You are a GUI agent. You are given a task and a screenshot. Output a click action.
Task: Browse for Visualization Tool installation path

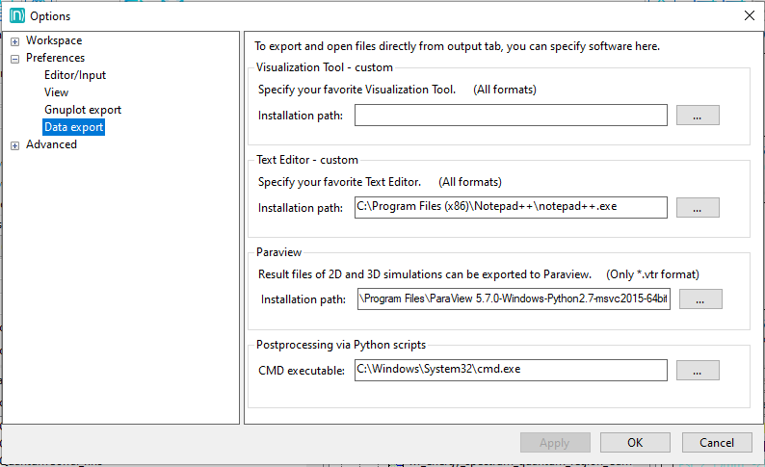coord(698,116)
